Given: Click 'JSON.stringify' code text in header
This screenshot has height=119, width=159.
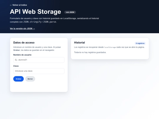Looking at the screenshot, I should click(32, 22).
